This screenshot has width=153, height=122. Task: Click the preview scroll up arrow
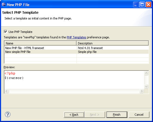pyautogui.click(x=146, y=73)
